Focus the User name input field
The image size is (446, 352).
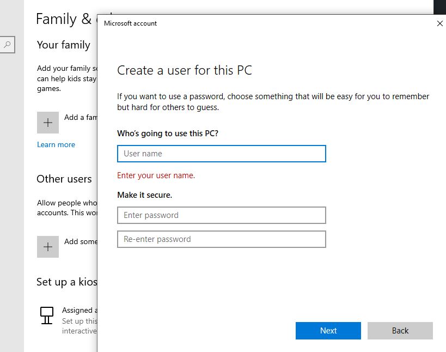pos(221,154)
